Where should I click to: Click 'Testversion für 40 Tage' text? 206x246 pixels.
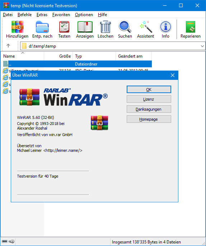point(38,176)
